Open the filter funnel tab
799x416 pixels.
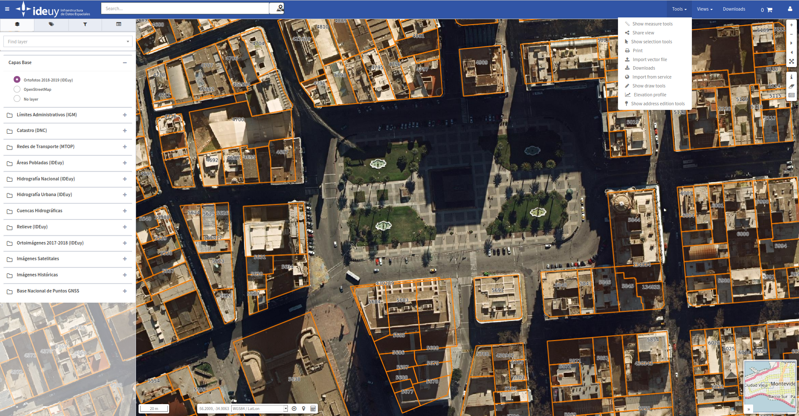pyautogui.click(x=85, y=25)
